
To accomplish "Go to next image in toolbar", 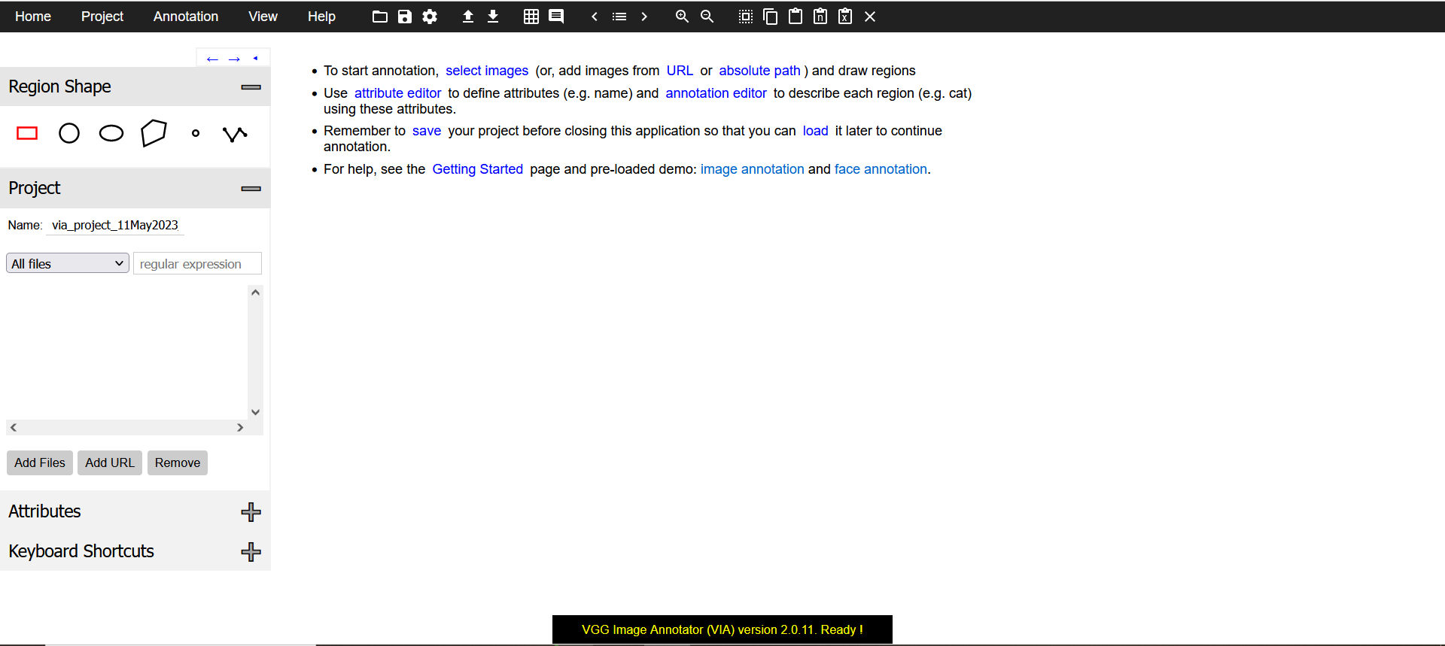I will pos(644,17).
